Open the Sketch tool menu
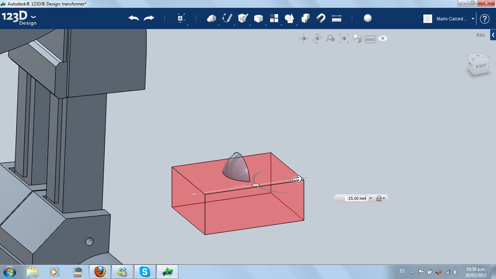This screenshot has height=279, width=496. 227,18
